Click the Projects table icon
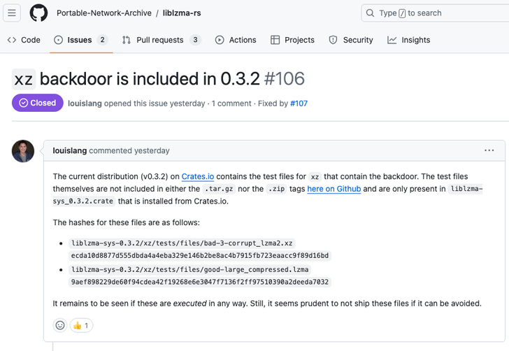 275,40
